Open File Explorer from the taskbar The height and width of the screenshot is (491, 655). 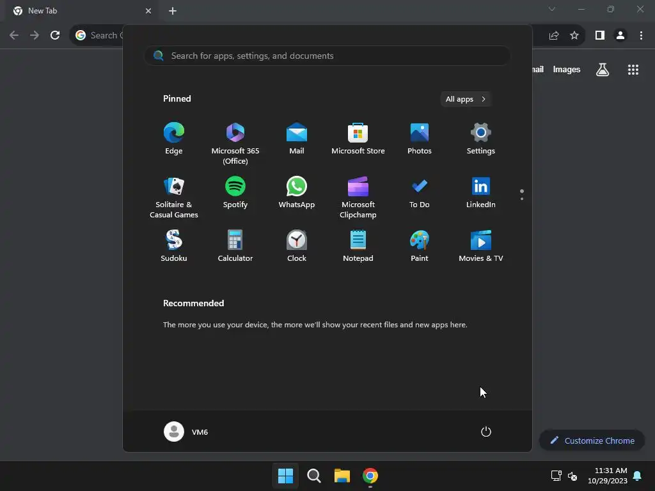342,476
